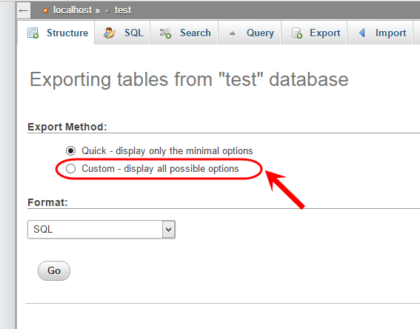This screenshot has height=329, width=420.
Task: Open the test database link
Action: 123,10
